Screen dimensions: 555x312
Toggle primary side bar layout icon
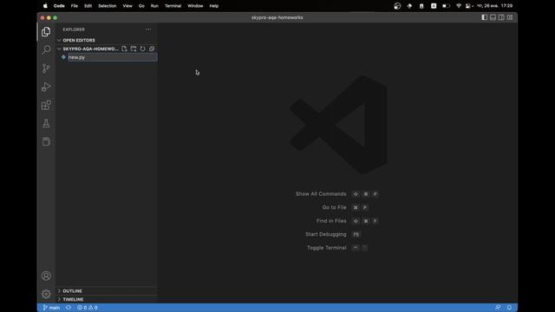[484, 17]
